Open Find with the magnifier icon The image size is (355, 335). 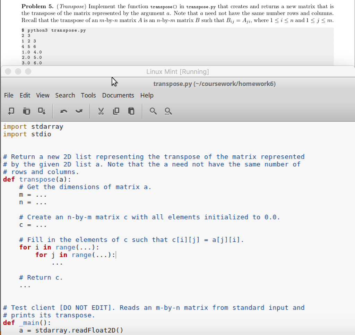[x=153, y=111]
